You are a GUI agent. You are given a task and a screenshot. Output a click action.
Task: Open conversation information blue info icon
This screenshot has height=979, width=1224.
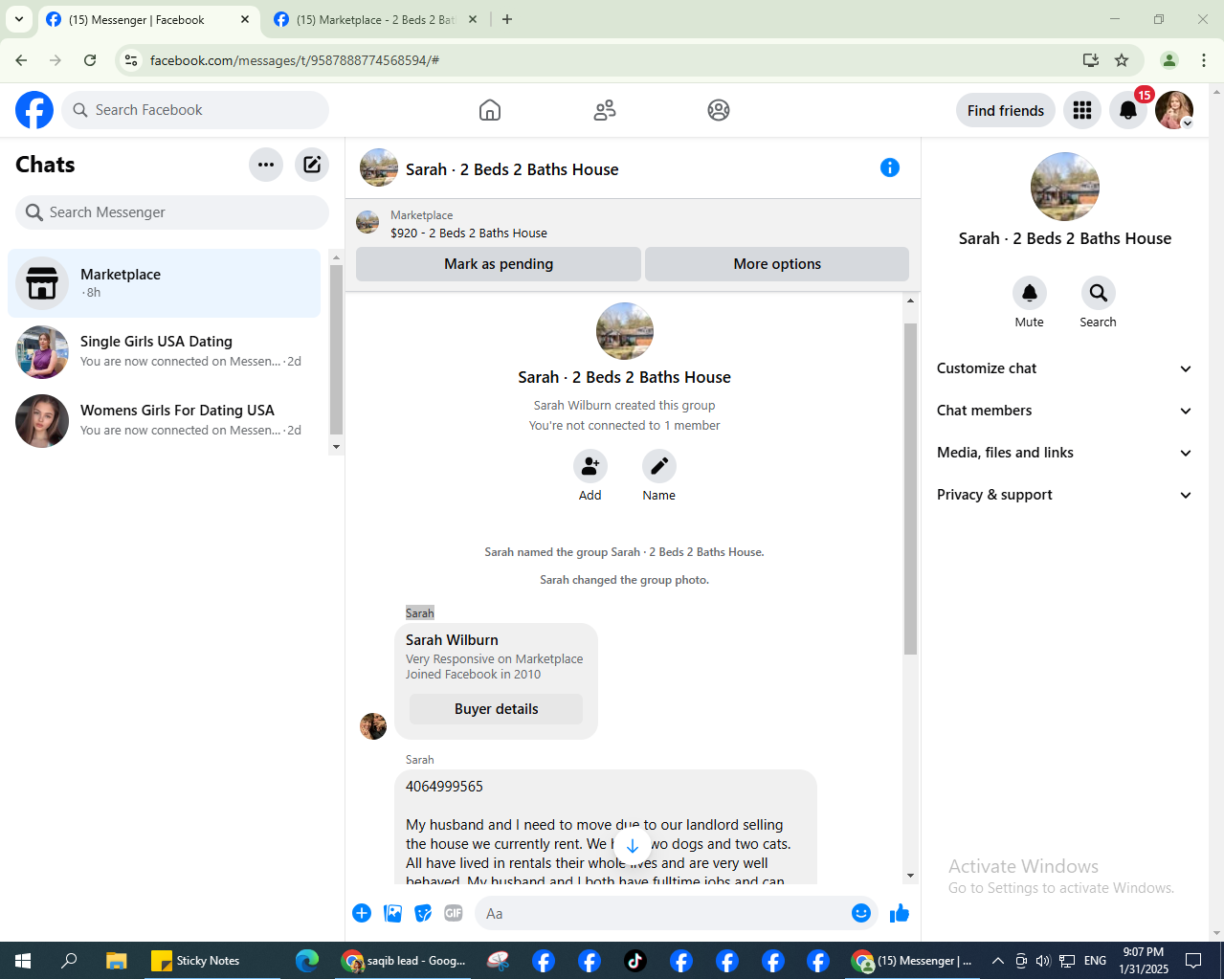[x=890, y=167]
